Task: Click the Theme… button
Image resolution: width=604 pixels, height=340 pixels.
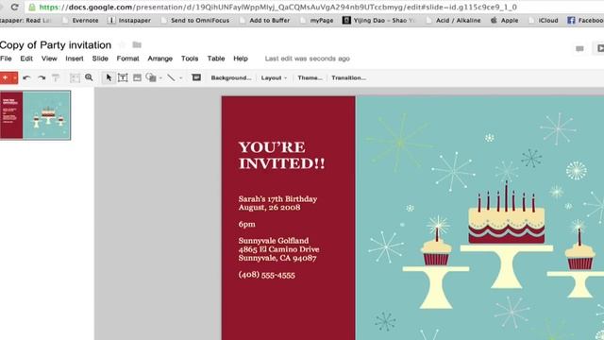Action: [310, 77]
